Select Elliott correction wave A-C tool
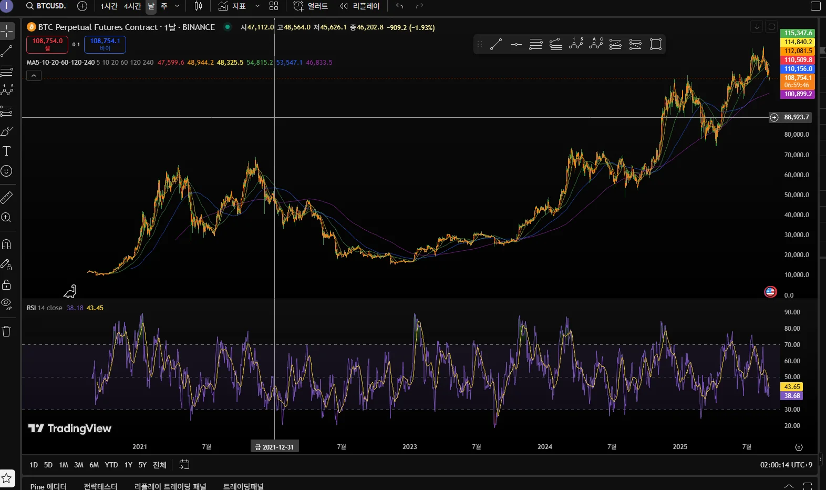The height and width of the screenshot is (490, 826). (x=596, y=45)
